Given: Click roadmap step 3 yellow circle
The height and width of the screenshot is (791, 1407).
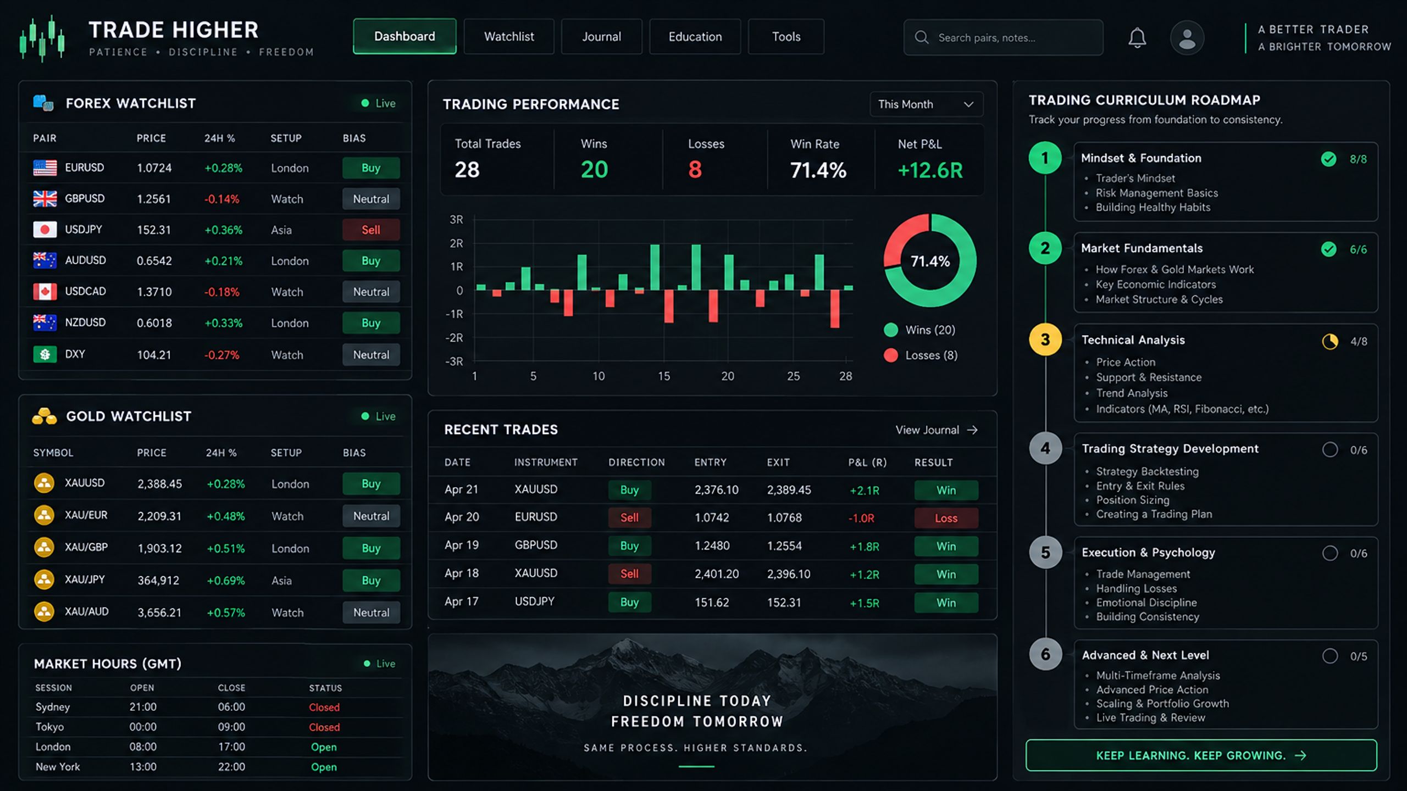Looking at the screenshot, I should tap(1045, 339).
